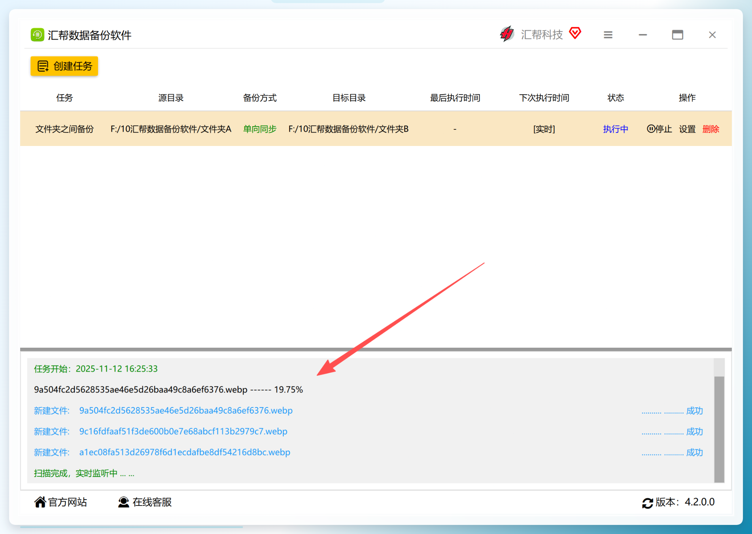This screenshot has height=534, width=752.
Task: Click target path ending in 文件夹B
Action: pos(348,129)
